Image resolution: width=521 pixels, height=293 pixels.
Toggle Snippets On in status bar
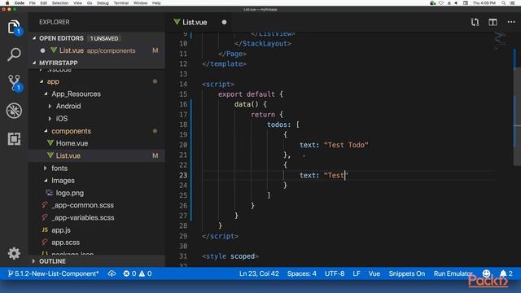pos(407,273)
